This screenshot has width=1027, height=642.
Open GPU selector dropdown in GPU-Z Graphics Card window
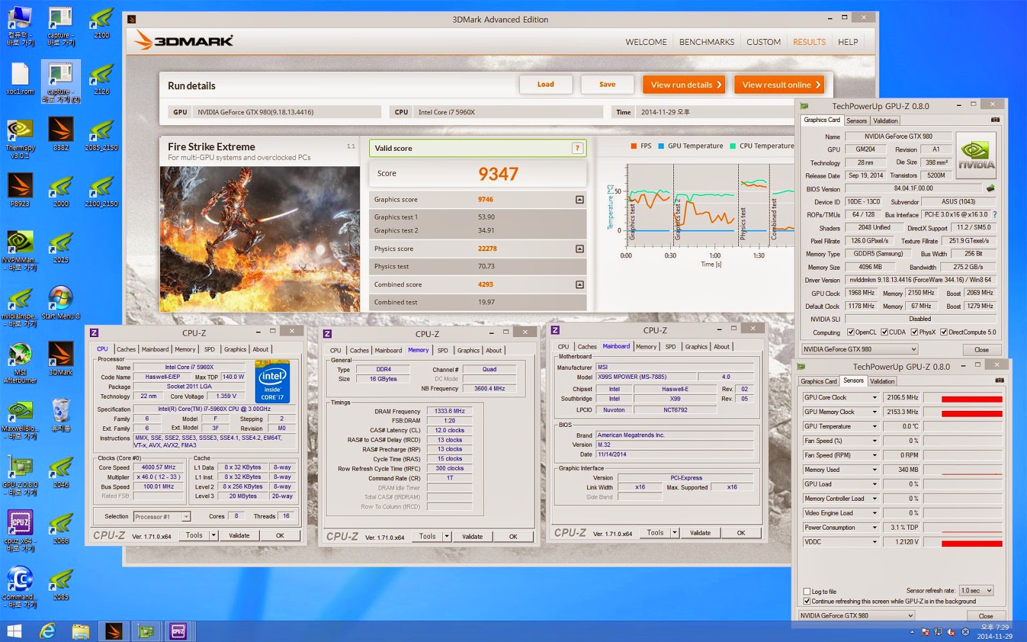(x=860, y=349)
